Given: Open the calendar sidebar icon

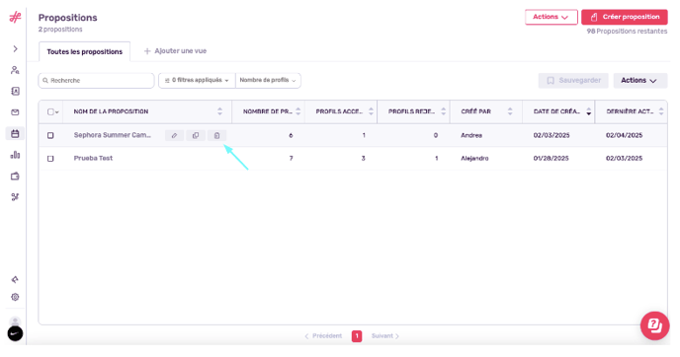Looking at the screenshot, I should tap(15, 134).
